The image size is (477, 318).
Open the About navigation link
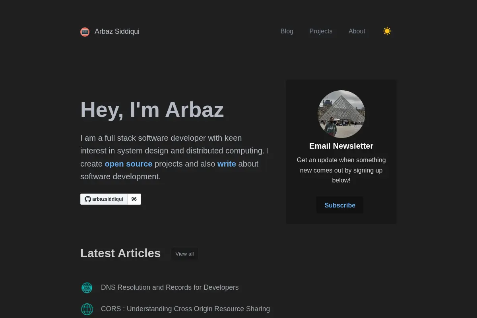(357, 31)
